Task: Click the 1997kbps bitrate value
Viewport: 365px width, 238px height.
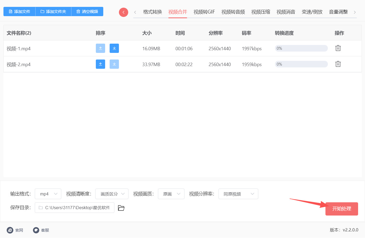Action: coord(252,49)
